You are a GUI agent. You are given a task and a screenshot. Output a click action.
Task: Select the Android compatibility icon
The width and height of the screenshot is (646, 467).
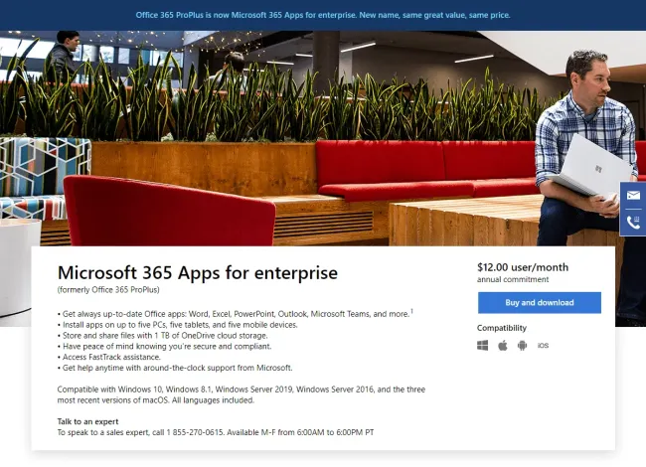coord(522,346)
